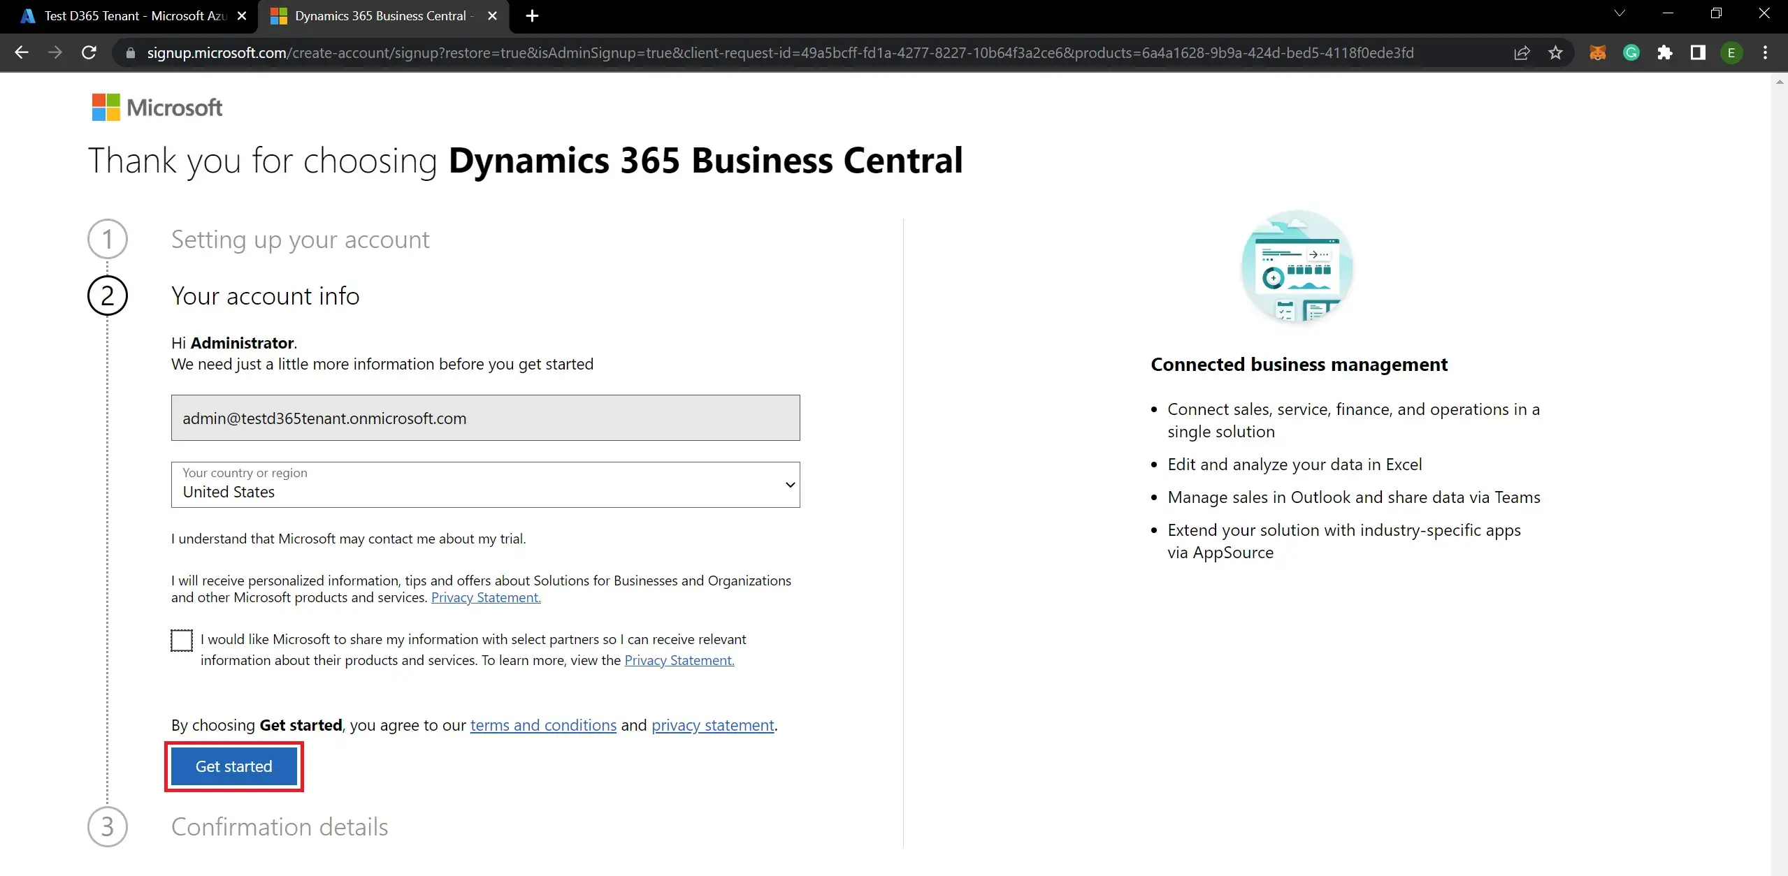Toggle the browser side panel icon
This screenshot has width=1788, height=876.
1698,53
